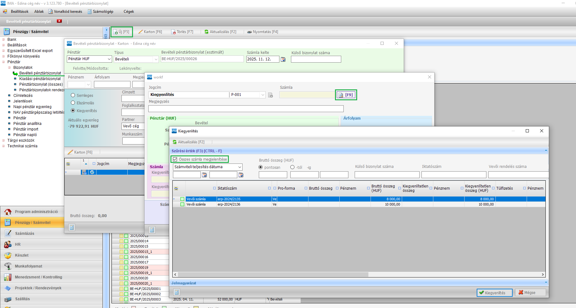Open the Pénztár HUF dropdown
This screenshot has width=576, height=308.
pos(109,59)
